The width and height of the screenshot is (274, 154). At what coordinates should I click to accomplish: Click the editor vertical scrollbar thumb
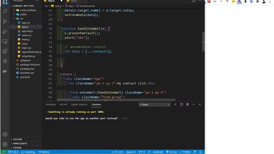[203, 42]
